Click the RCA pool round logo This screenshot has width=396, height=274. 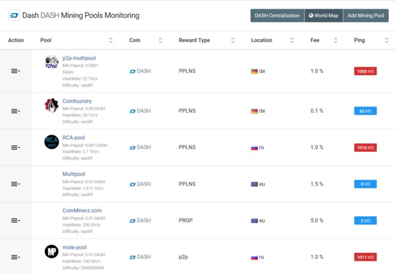51,142
